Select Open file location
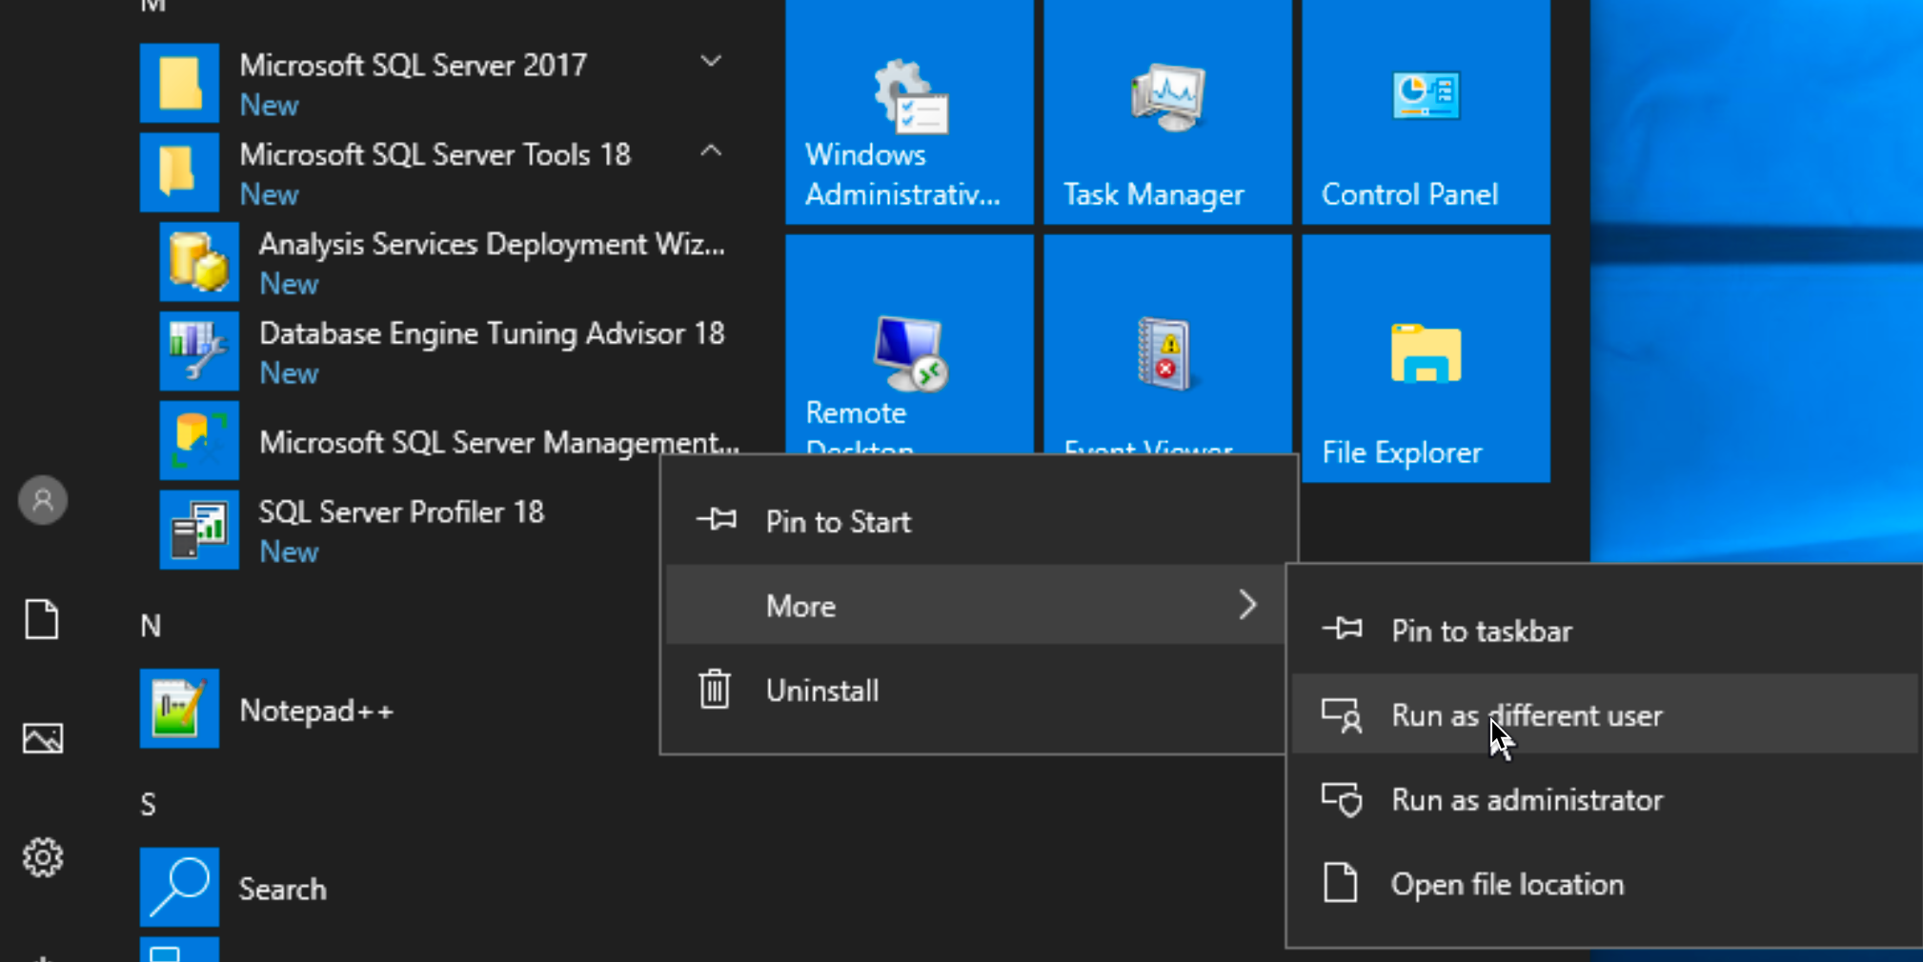The height and width of the screenshot is (962, 1923). tap(1604, 884)
